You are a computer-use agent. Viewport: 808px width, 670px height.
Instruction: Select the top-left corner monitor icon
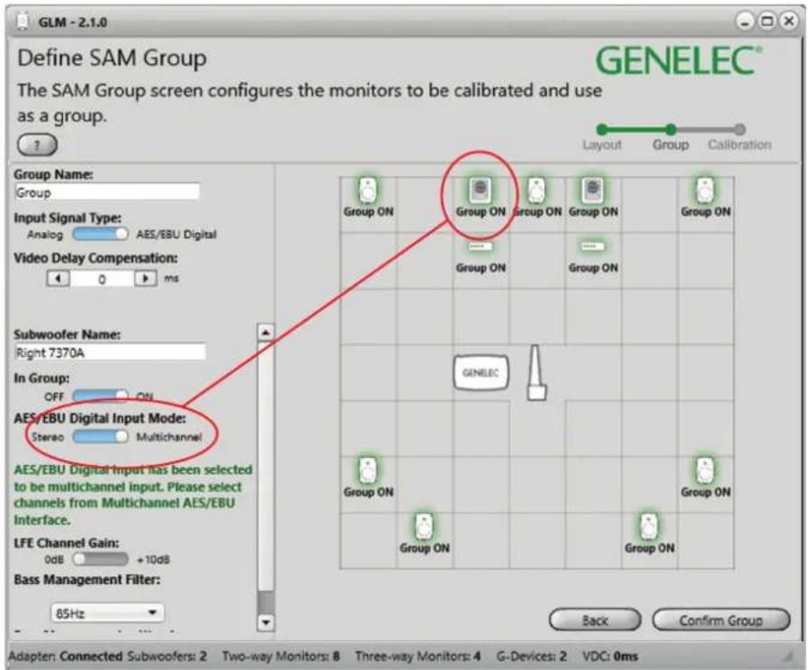[x=368, y=190]
